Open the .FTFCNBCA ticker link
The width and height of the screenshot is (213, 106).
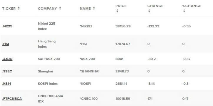(x=12, y=99)
